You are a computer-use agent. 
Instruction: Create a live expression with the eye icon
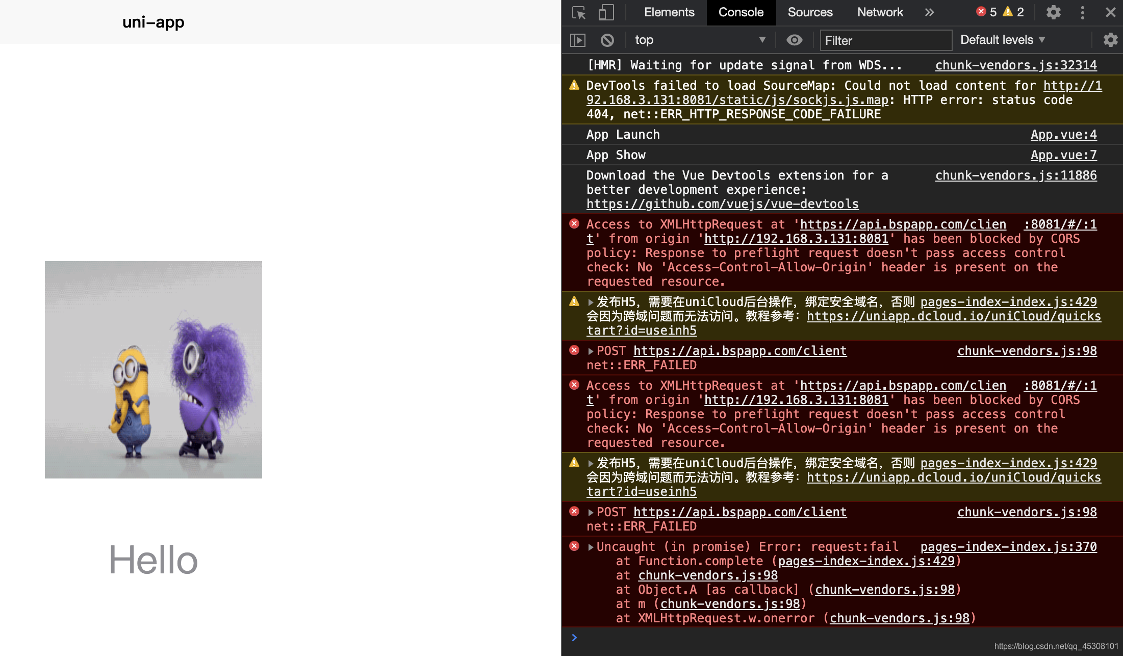pyautogui.click(x=794, y=40)
